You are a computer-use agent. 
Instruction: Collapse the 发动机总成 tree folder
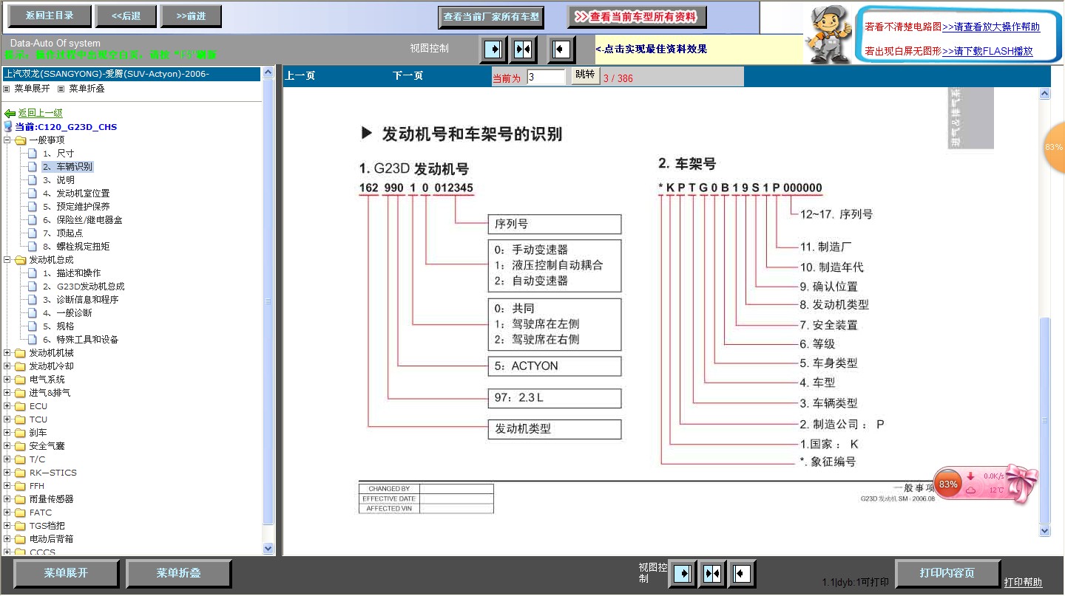coord(7,260)
